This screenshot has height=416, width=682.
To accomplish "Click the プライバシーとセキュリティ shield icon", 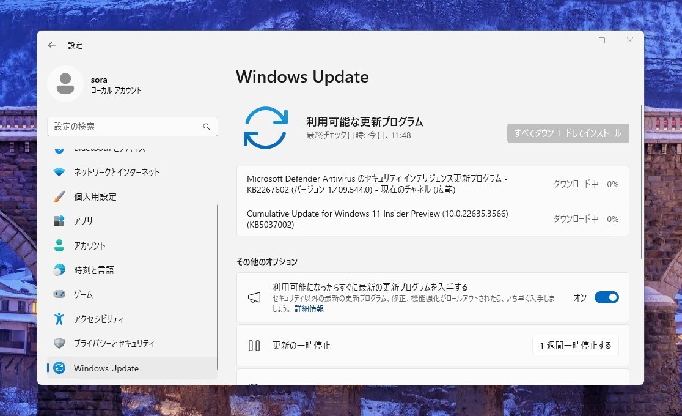I will 59,343.
